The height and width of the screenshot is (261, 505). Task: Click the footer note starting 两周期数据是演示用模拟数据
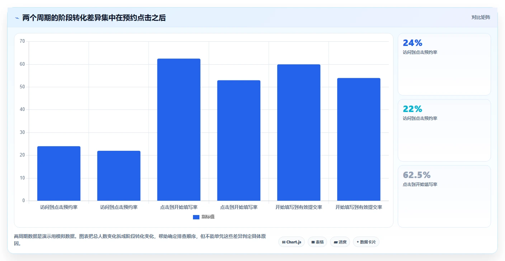[x=140, y=240]
